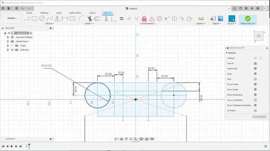Switch to the Tools tab
Image resolution: width=270 pixels, height=151 pixels.
tap(92, 13)
